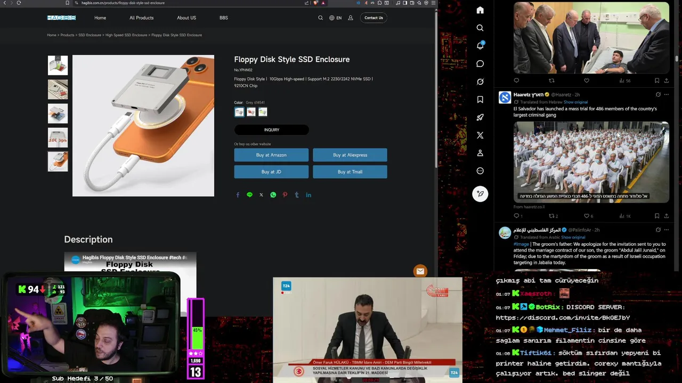This screenshot has height=383, width=682.
Task: Open X chat messages icon
Action: (480, 64)
